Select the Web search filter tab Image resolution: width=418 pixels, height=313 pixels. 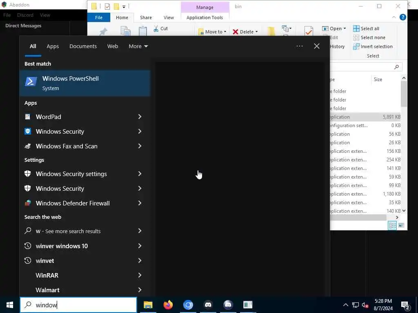113,46
